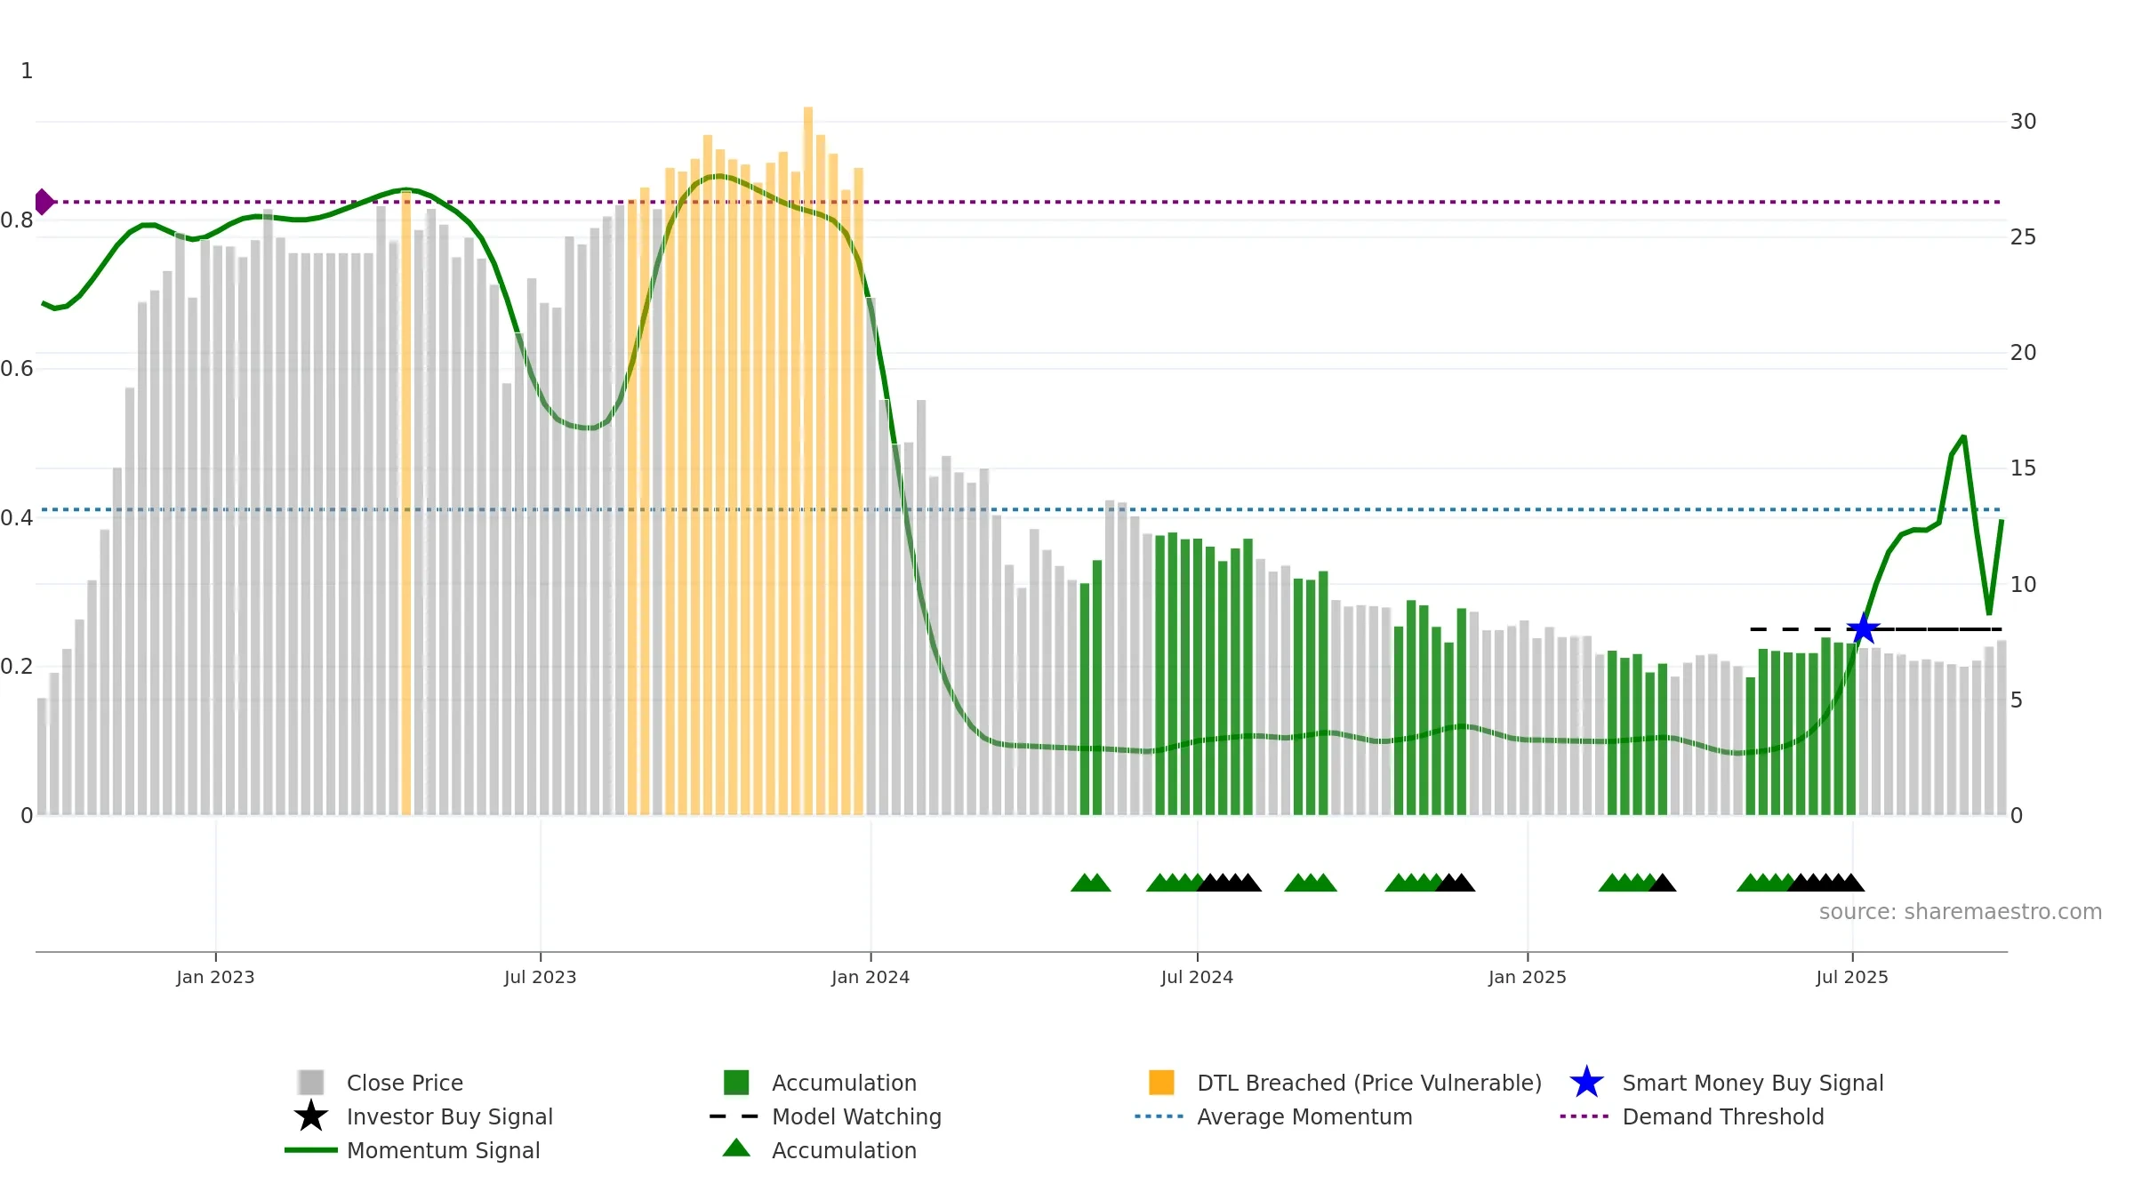This screenshot has height=1200, width=2134.
Task: Click the sharemaestro.com source text
Action: (x=1960, y=912)
